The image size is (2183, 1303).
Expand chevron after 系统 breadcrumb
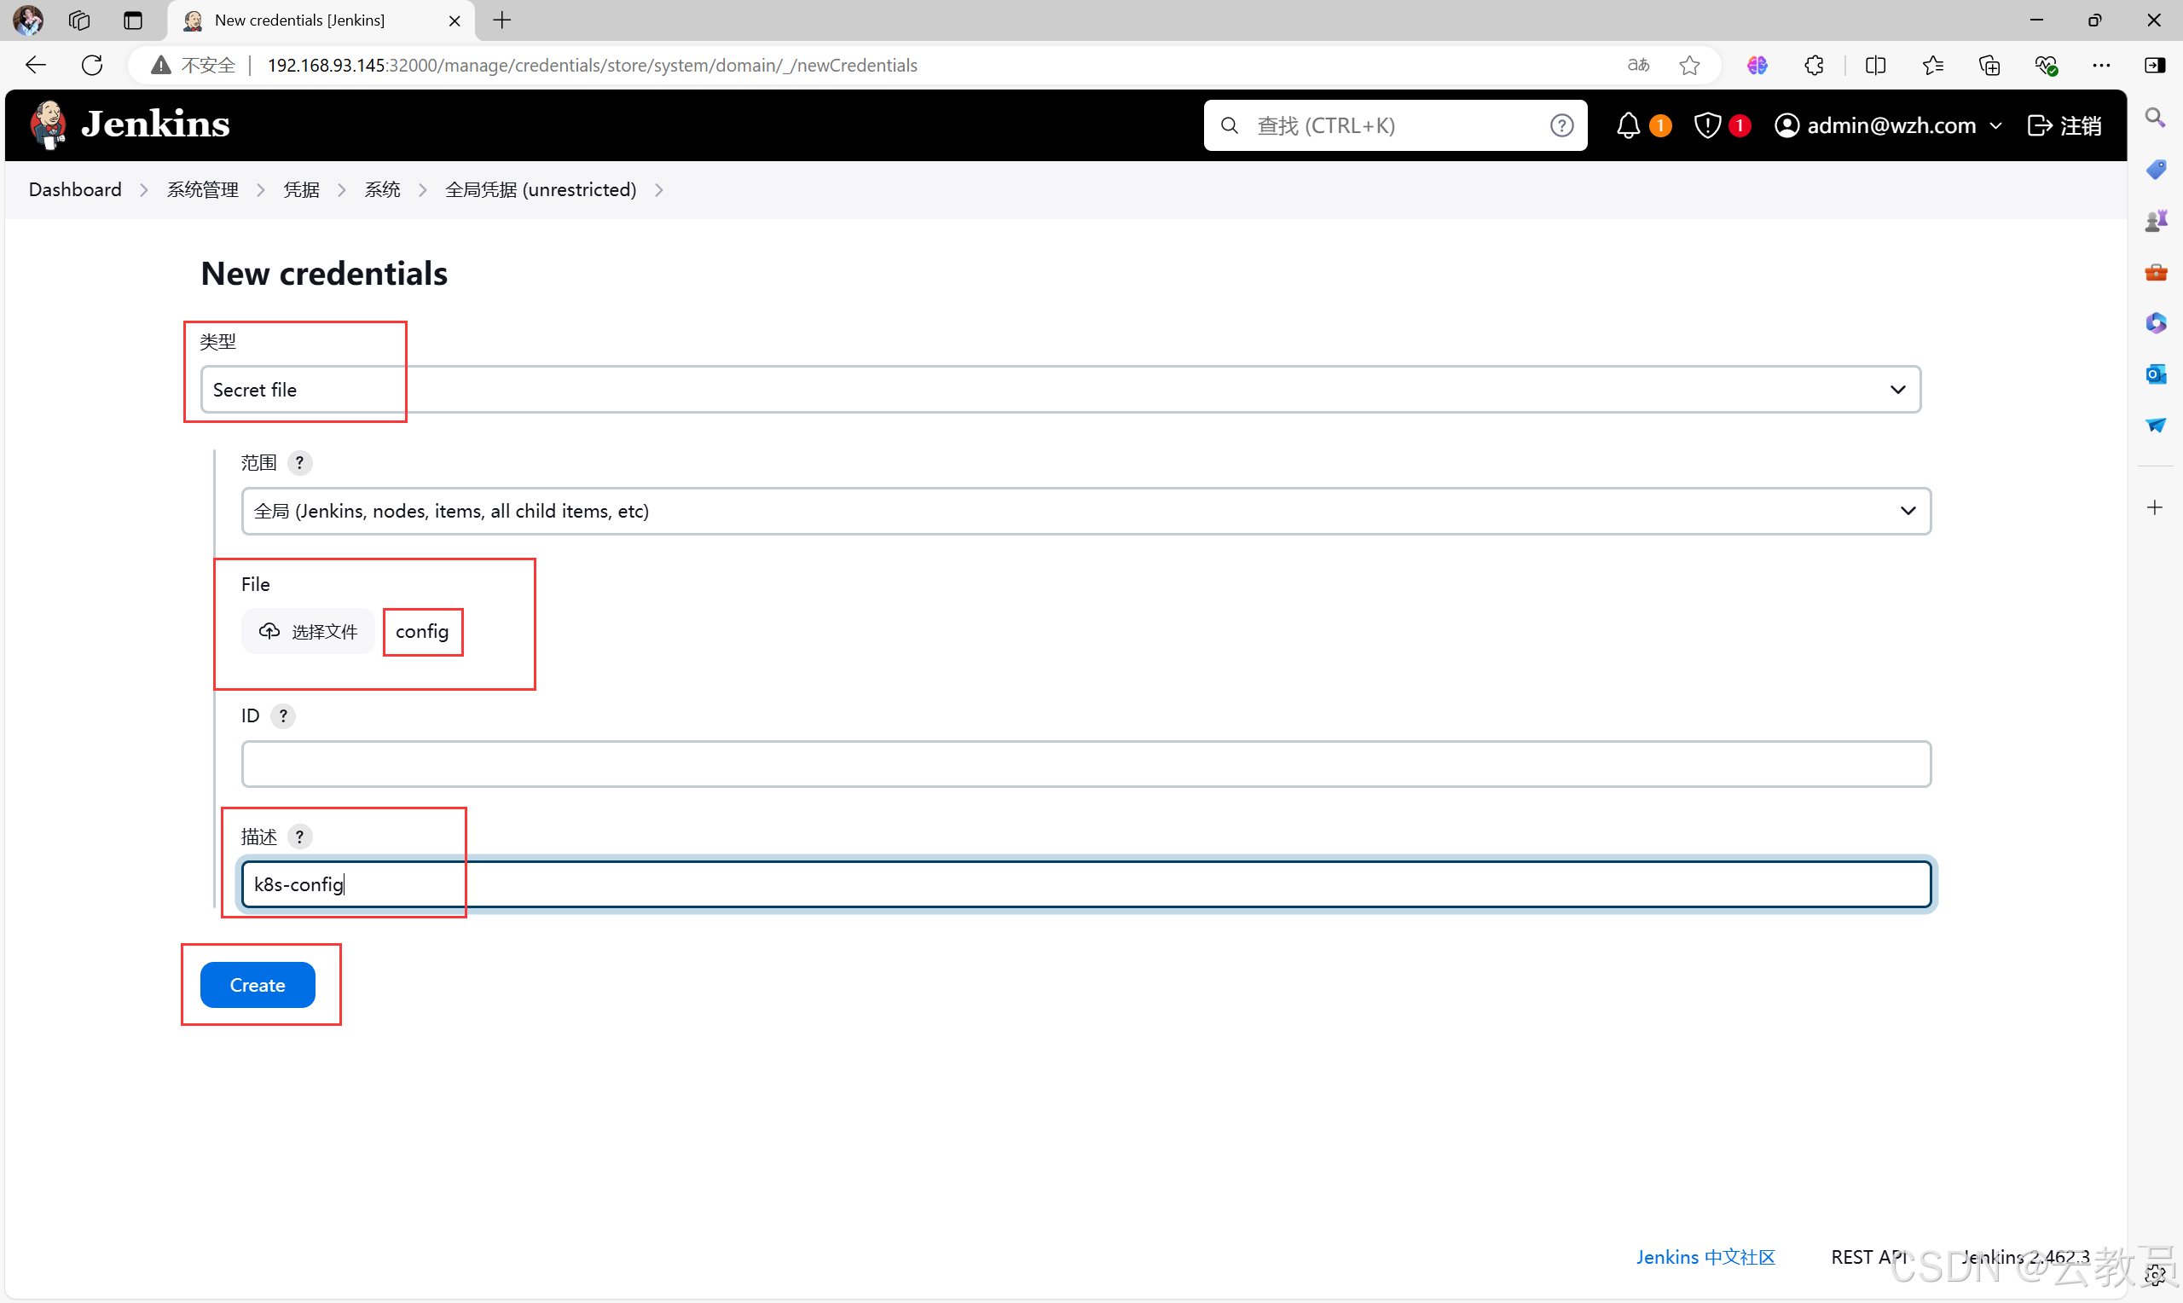click(x=423, y=190)
